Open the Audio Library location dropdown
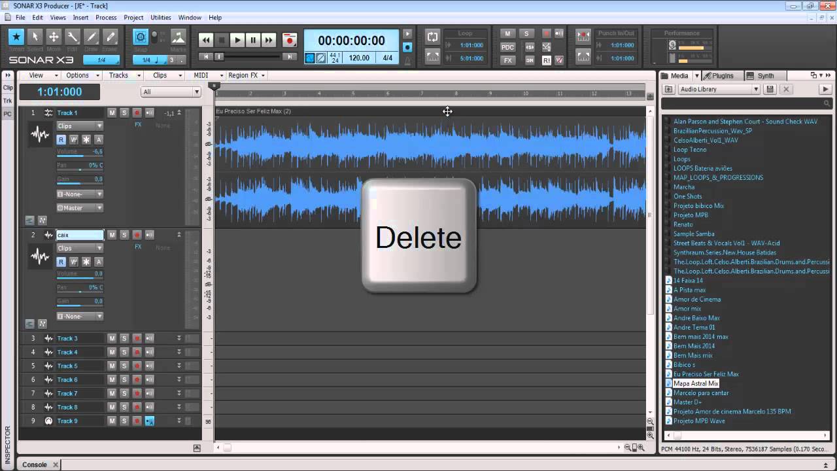The width and height of the screenshot is (837, 471). (719, 89)
